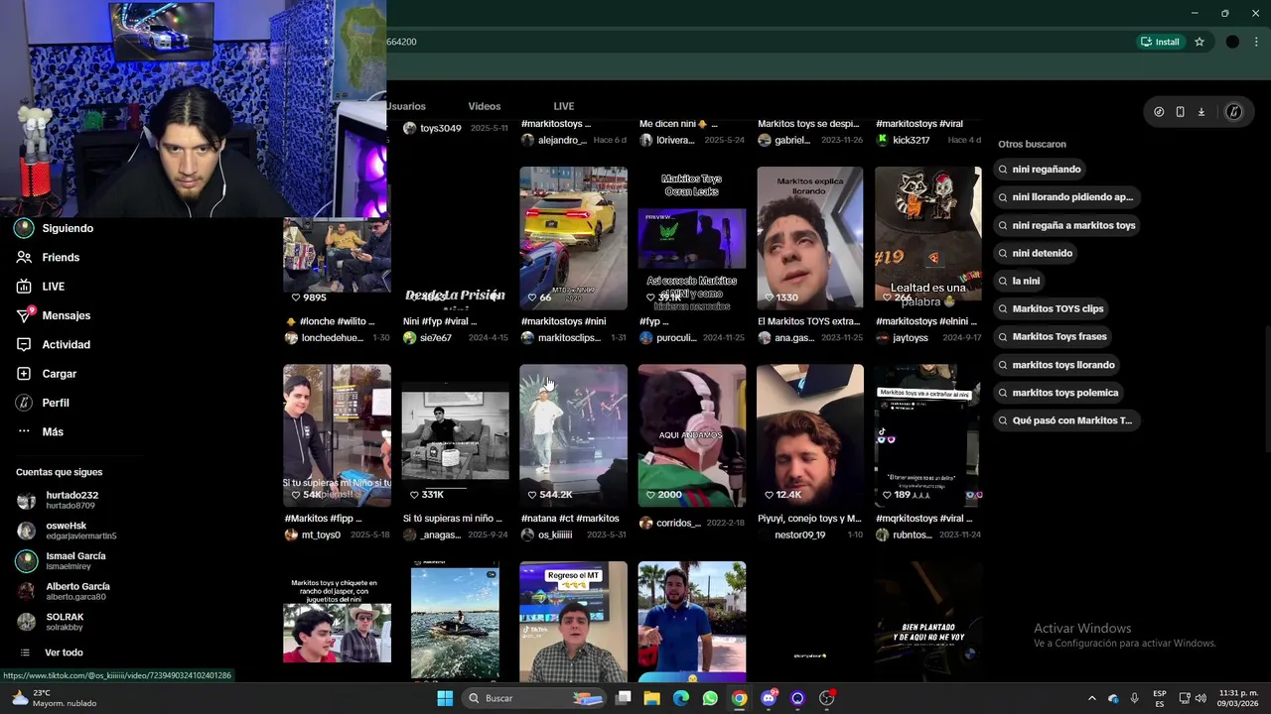Open the Windows Start menu

(445, 698)
